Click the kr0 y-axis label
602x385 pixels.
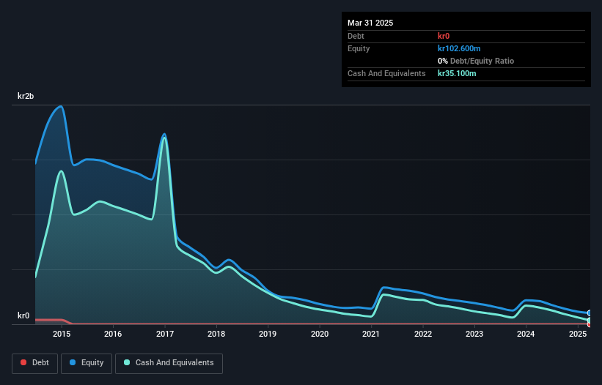(x=23, y=315)
